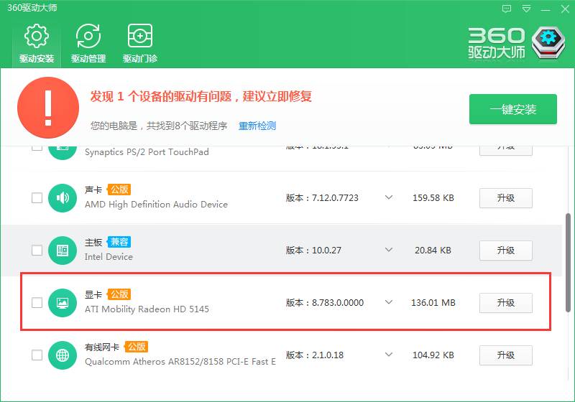Click the 声卡 speaker device icon
This screenshot has height=402, width=575.
click(63, 198)
